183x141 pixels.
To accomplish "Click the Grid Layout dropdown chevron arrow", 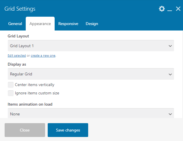I will (170, 46).
